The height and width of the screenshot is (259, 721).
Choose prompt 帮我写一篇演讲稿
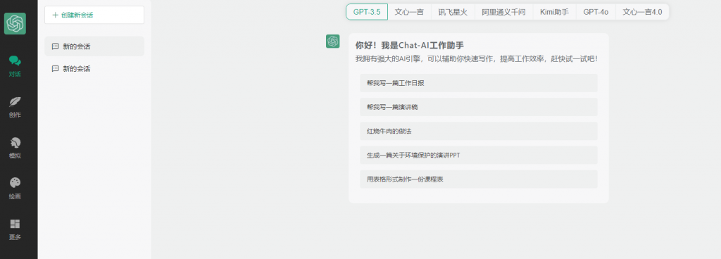click(x=479, y=107)
